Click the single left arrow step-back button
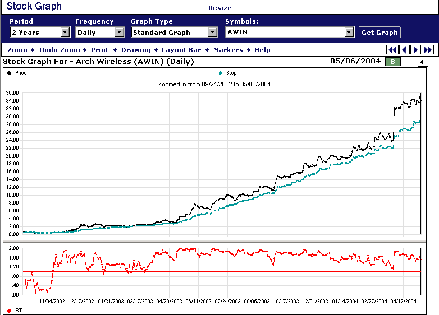 pos(405,50)
